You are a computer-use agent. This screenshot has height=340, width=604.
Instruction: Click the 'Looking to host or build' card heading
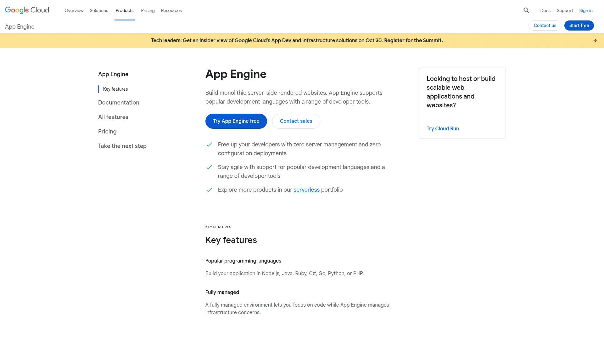461,92
